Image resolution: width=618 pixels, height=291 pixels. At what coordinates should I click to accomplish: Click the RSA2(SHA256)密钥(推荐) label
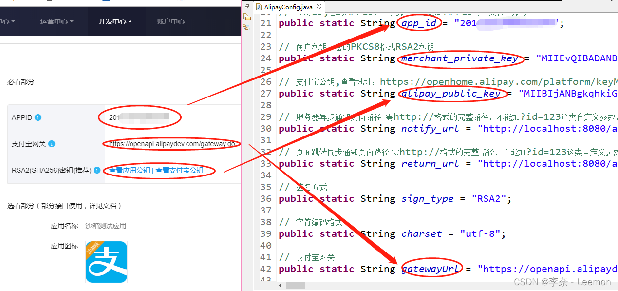tap(52, 170)
